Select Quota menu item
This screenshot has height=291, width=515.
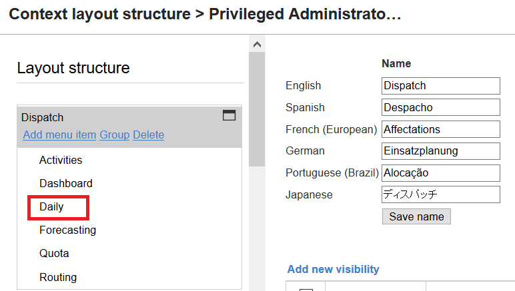pos(54,253)
